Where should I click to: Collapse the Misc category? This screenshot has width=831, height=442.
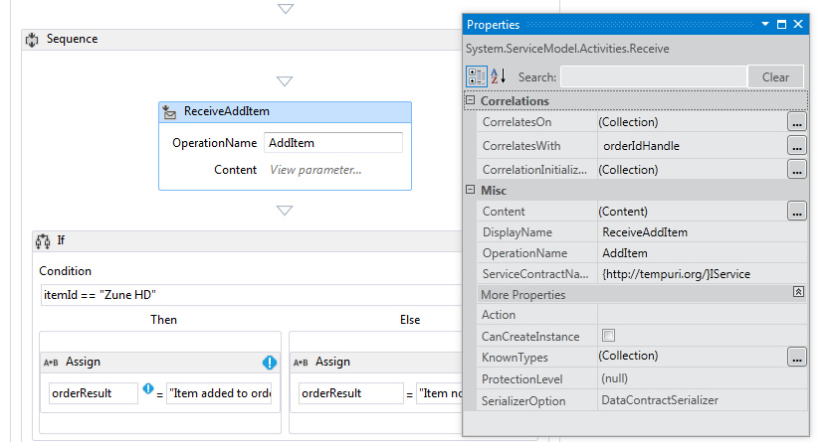point(471,190)
